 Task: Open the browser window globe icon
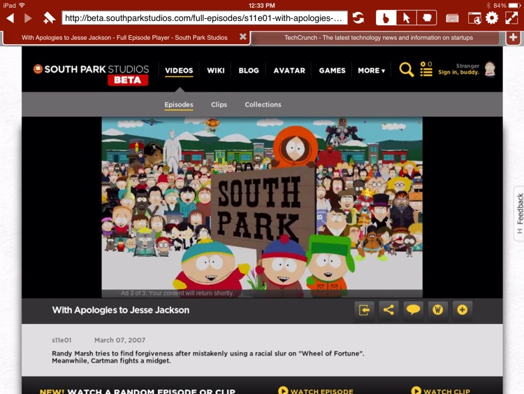coord(474,18)
